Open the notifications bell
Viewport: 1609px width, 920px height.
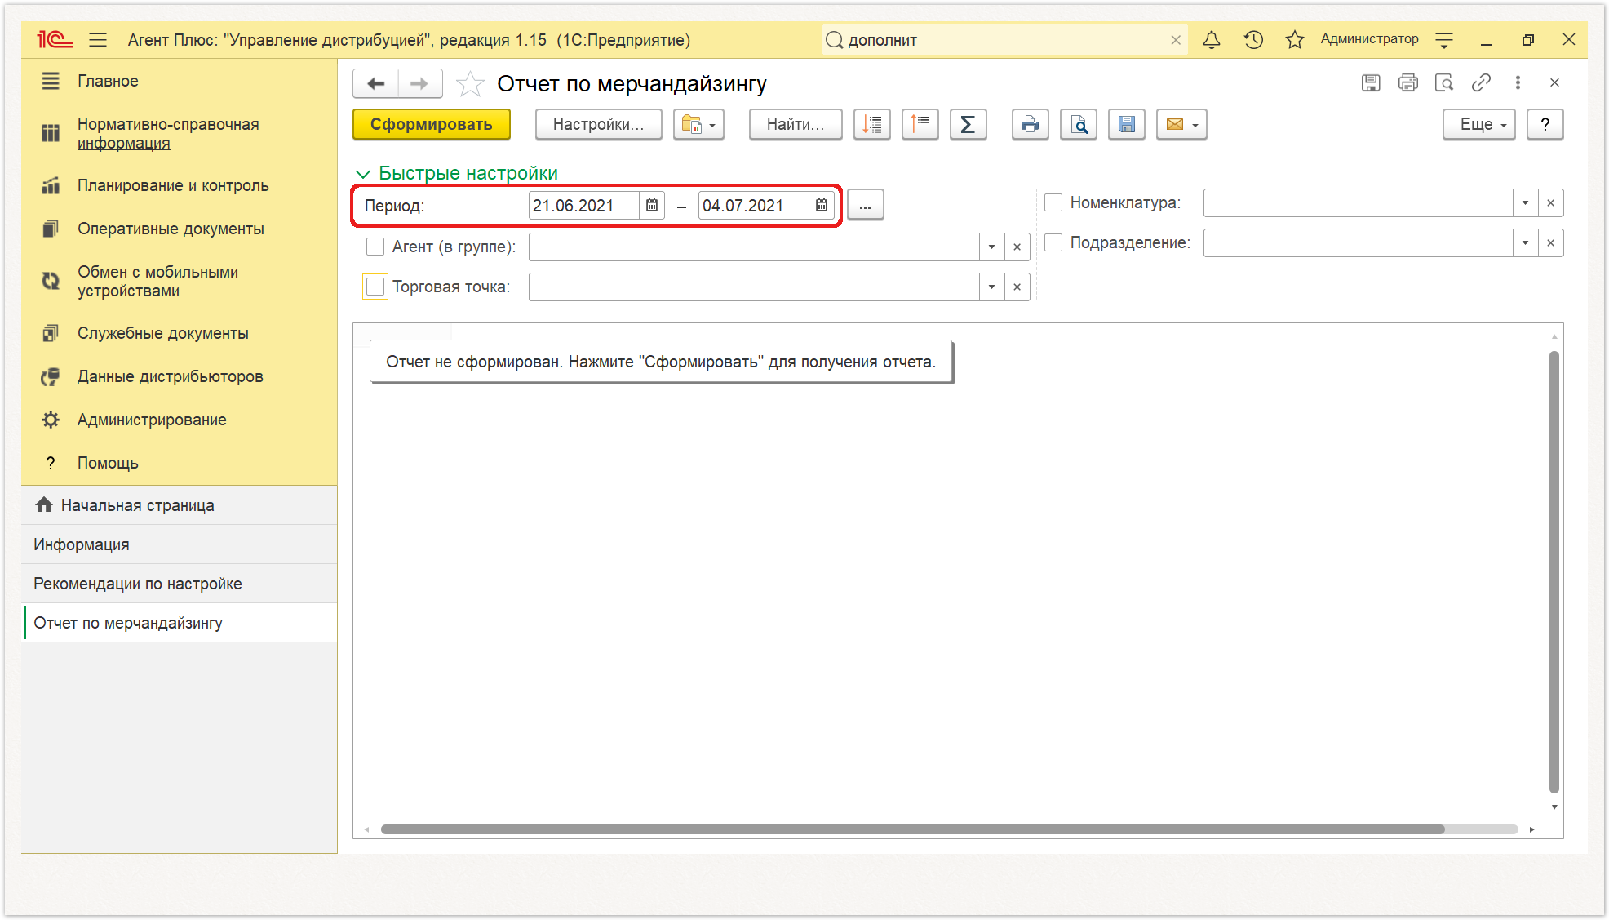point(1212,39)
